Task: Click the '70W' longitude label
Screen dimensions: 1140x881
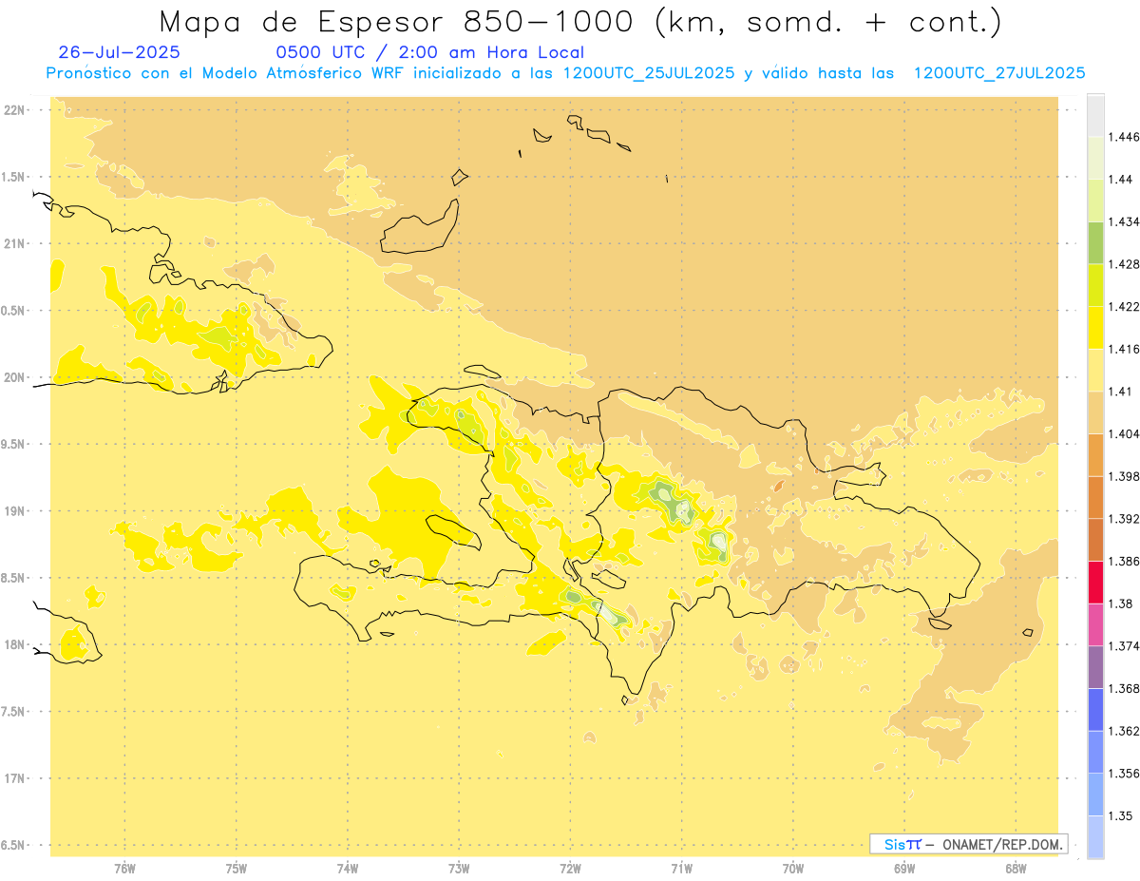Action: coord(793,871)
